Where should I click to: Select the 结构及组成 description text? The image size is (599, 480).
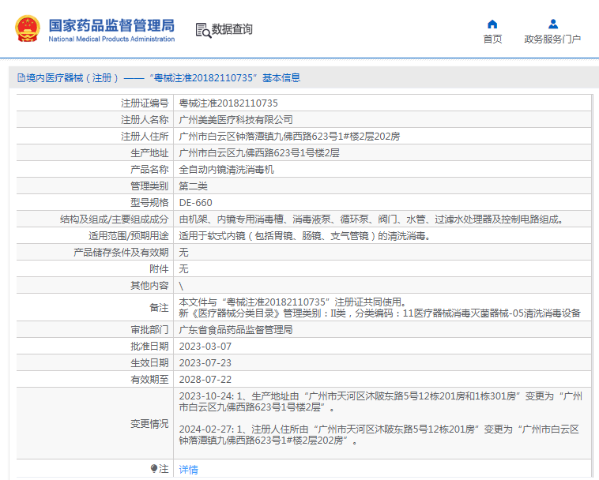[x=371, y=219]
